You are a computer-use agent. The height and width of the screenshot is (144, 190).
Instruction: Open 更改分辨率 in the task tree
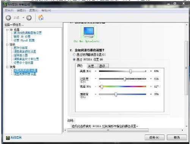[x=20, y=48]
